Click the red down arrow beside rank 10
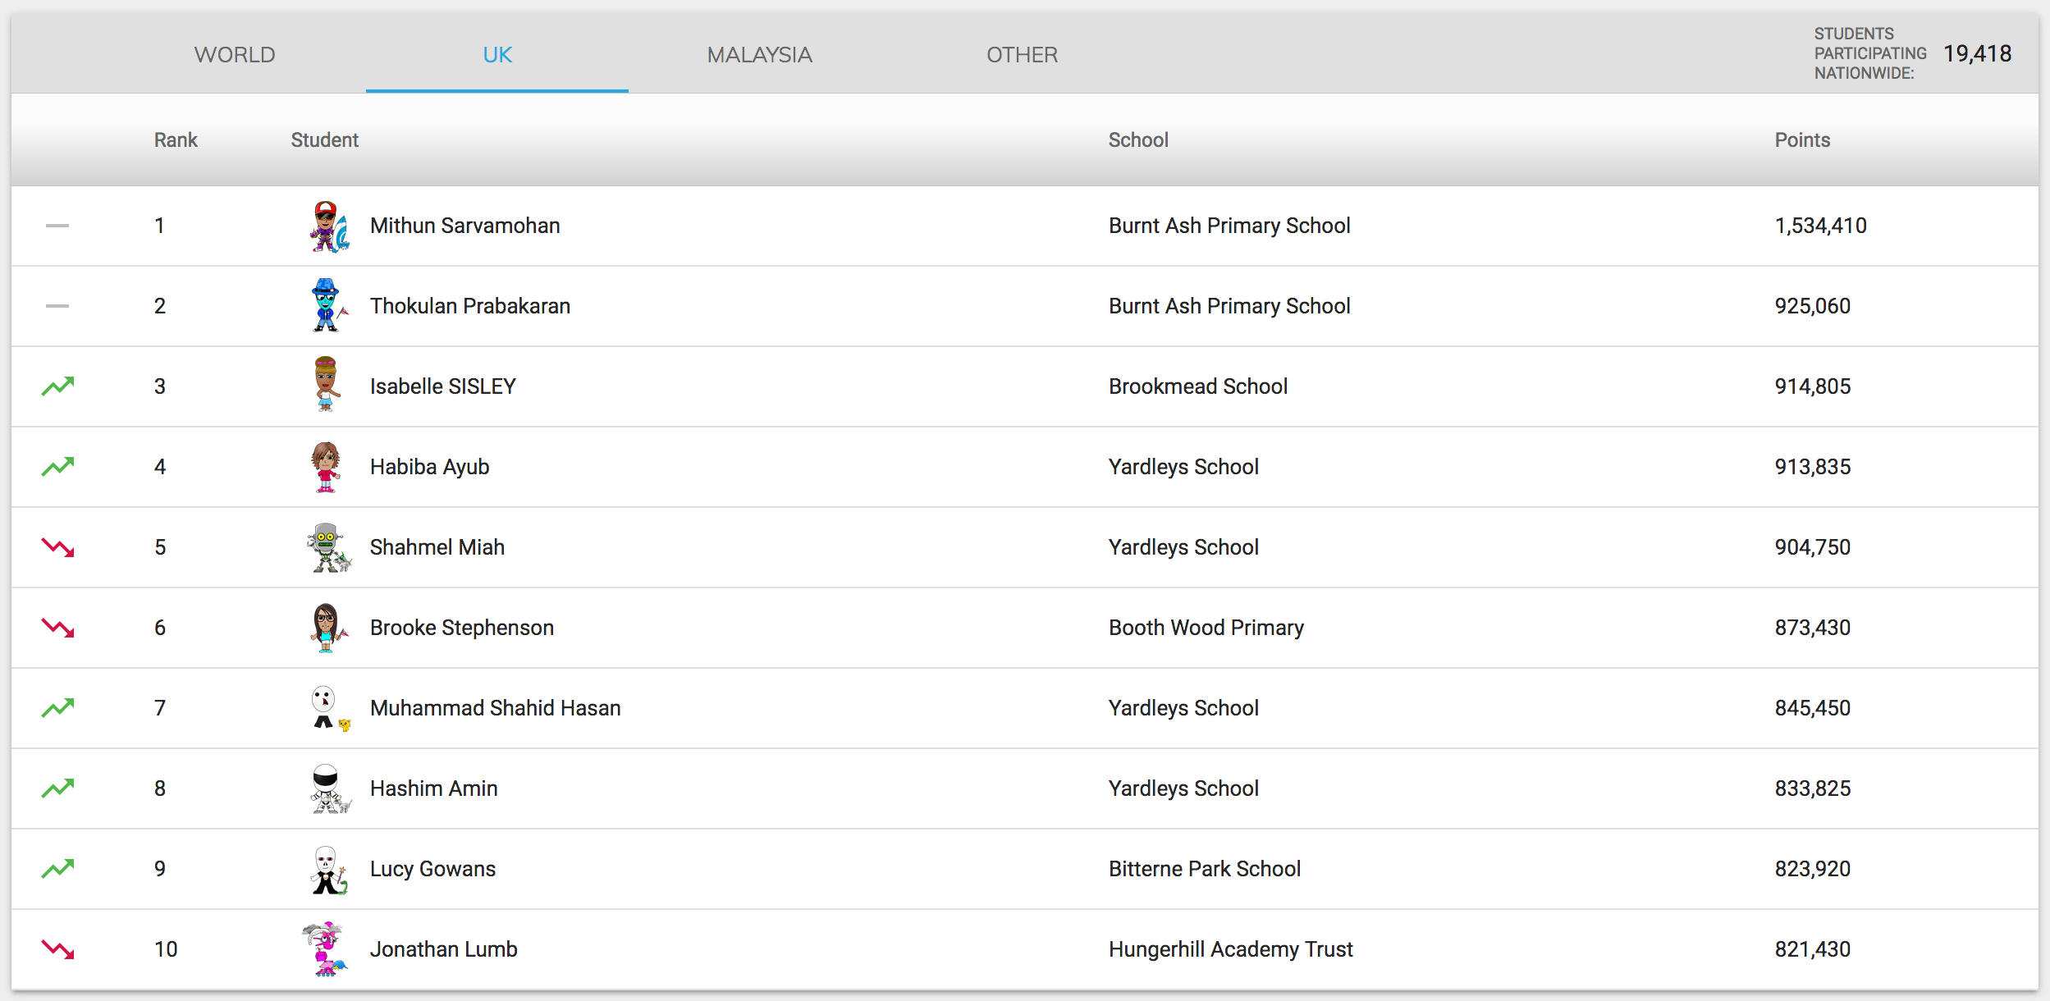 [x=57, y=949]
